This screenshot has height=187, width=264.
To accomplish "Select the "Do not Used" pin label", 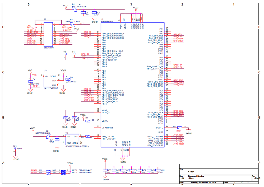I will pos(107,128).
